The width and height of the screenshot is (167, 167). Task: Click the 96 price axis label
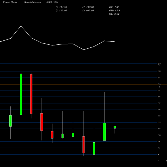pos(159,148)
